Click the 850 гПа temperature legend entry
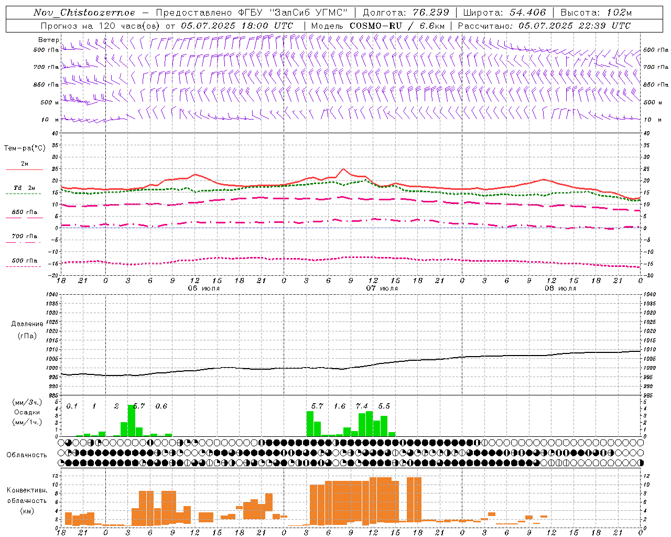The image size is (671, 537). tap(24, 212)
